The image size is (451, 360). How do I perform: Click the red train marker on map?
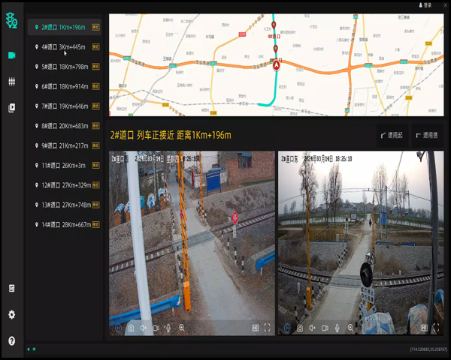tap(276, 65)
